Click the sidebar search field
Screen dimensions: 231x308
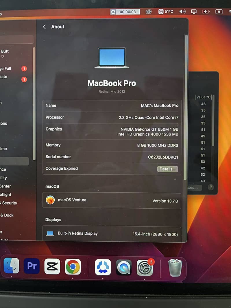pos(16,40)
